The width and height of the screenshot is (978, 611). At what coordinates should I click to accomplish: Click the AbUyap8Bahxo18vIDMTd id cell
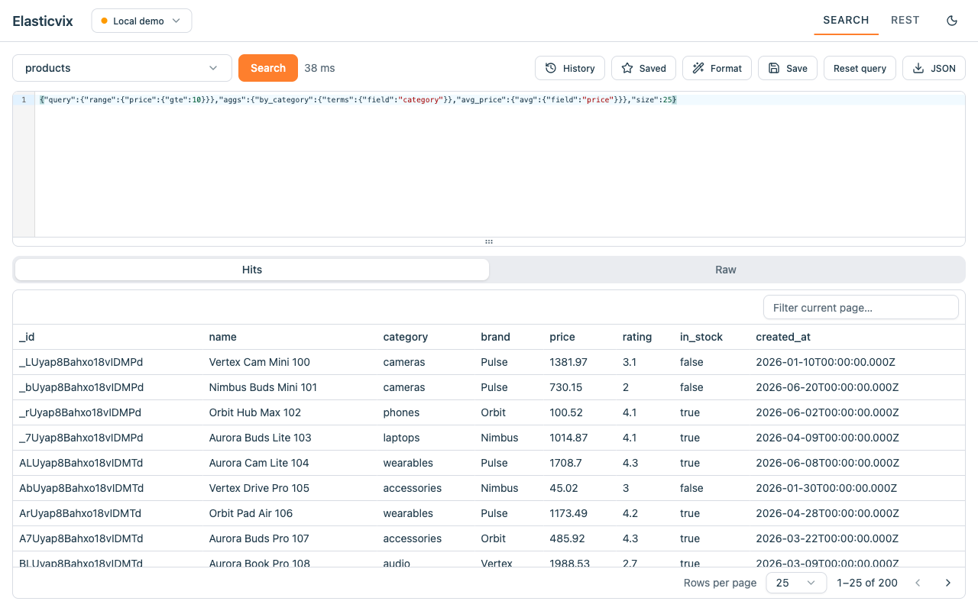click(81, 488)
